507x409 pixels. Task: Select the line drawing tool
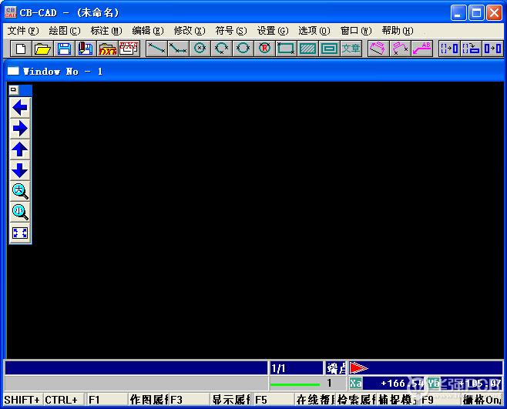[156, 49]
